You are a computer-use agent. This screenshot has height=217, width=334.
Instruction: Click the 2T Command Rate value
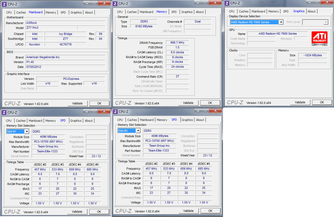(x=177, y=77)
